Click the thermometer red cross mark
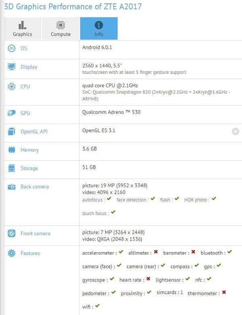 coord(224,292)
